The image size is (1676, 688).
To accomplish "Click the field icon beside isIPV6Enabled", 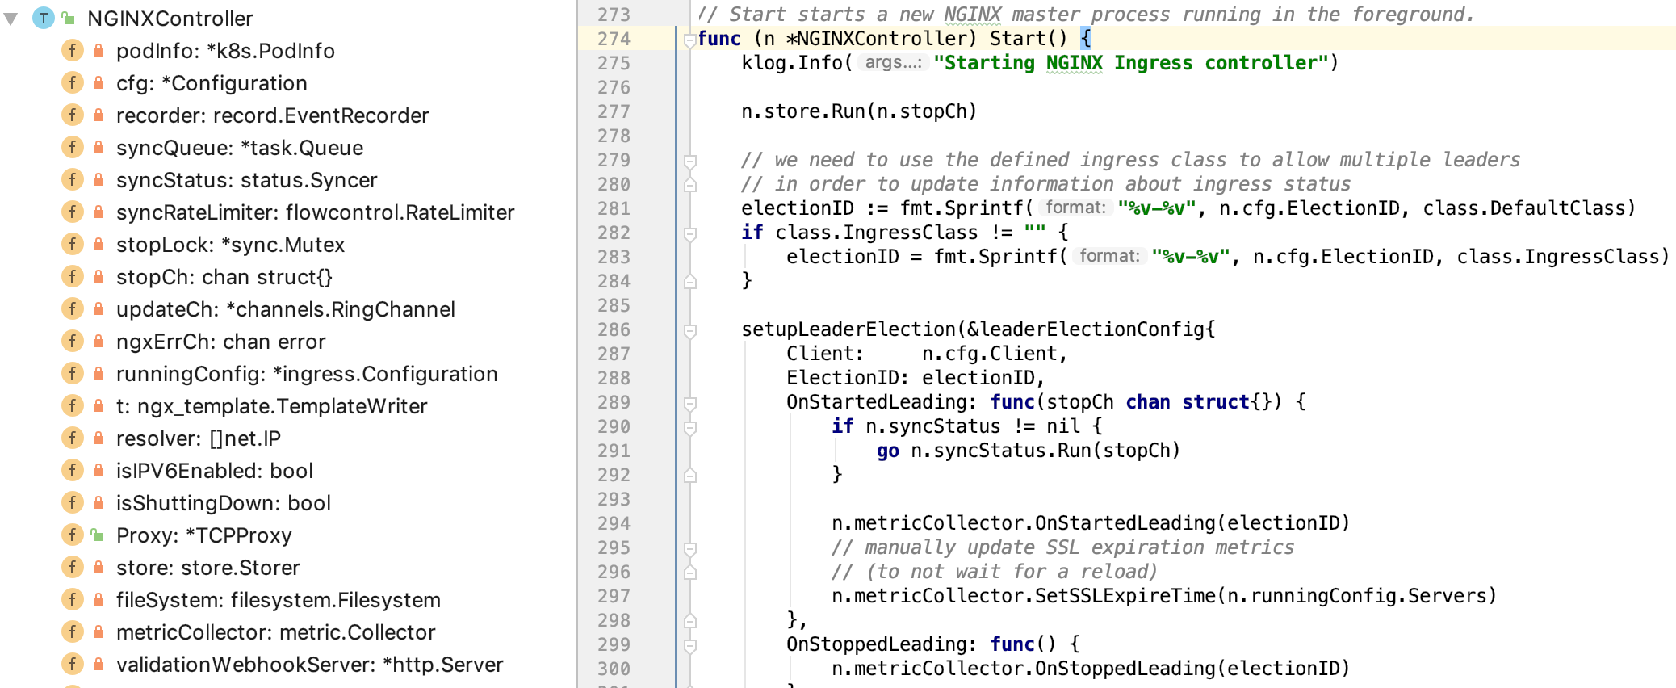I will pyautogui.click(x=73, y=471).
